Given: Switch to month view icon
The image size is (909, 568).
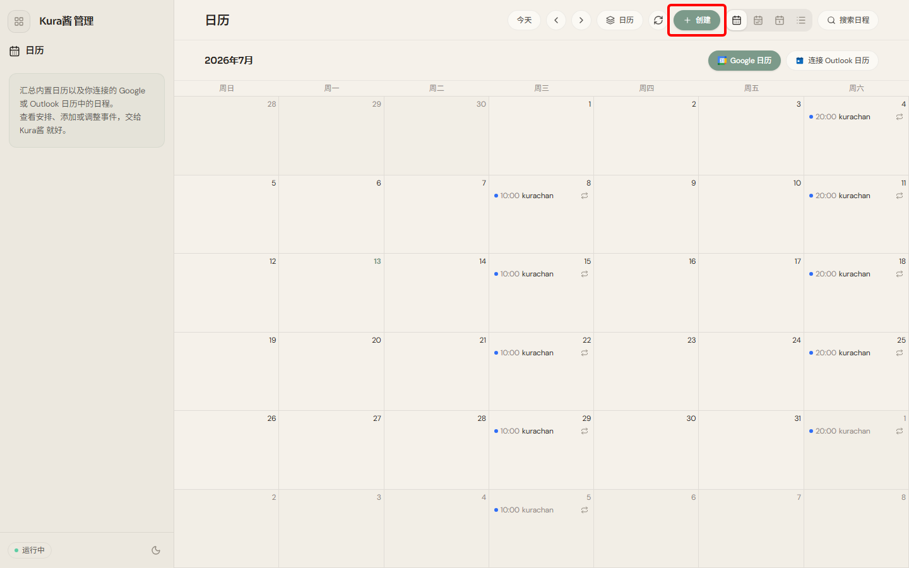Looking at the screenshot, I should [x=737, y=20].
